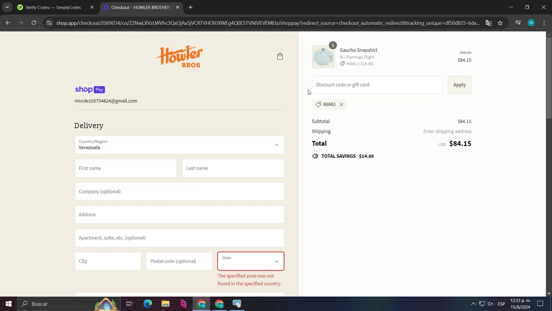Open Task View on the taskbar
The height and width of the screenshot is (311, 552).
[129, 304]
